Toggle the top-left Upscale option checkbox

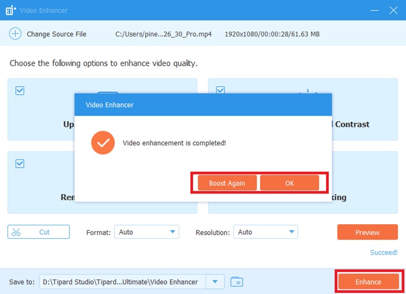click(x=20, y=91)
